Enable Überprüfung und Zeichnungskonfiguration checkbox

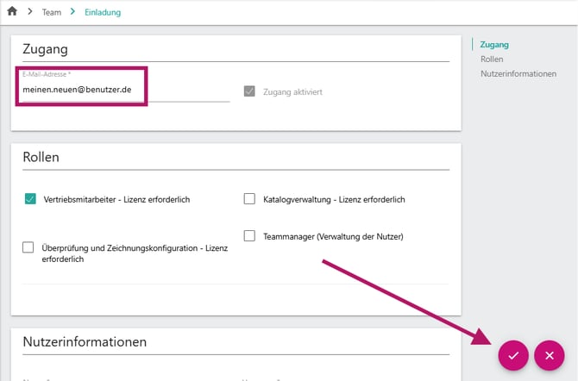tap(28, 247)
